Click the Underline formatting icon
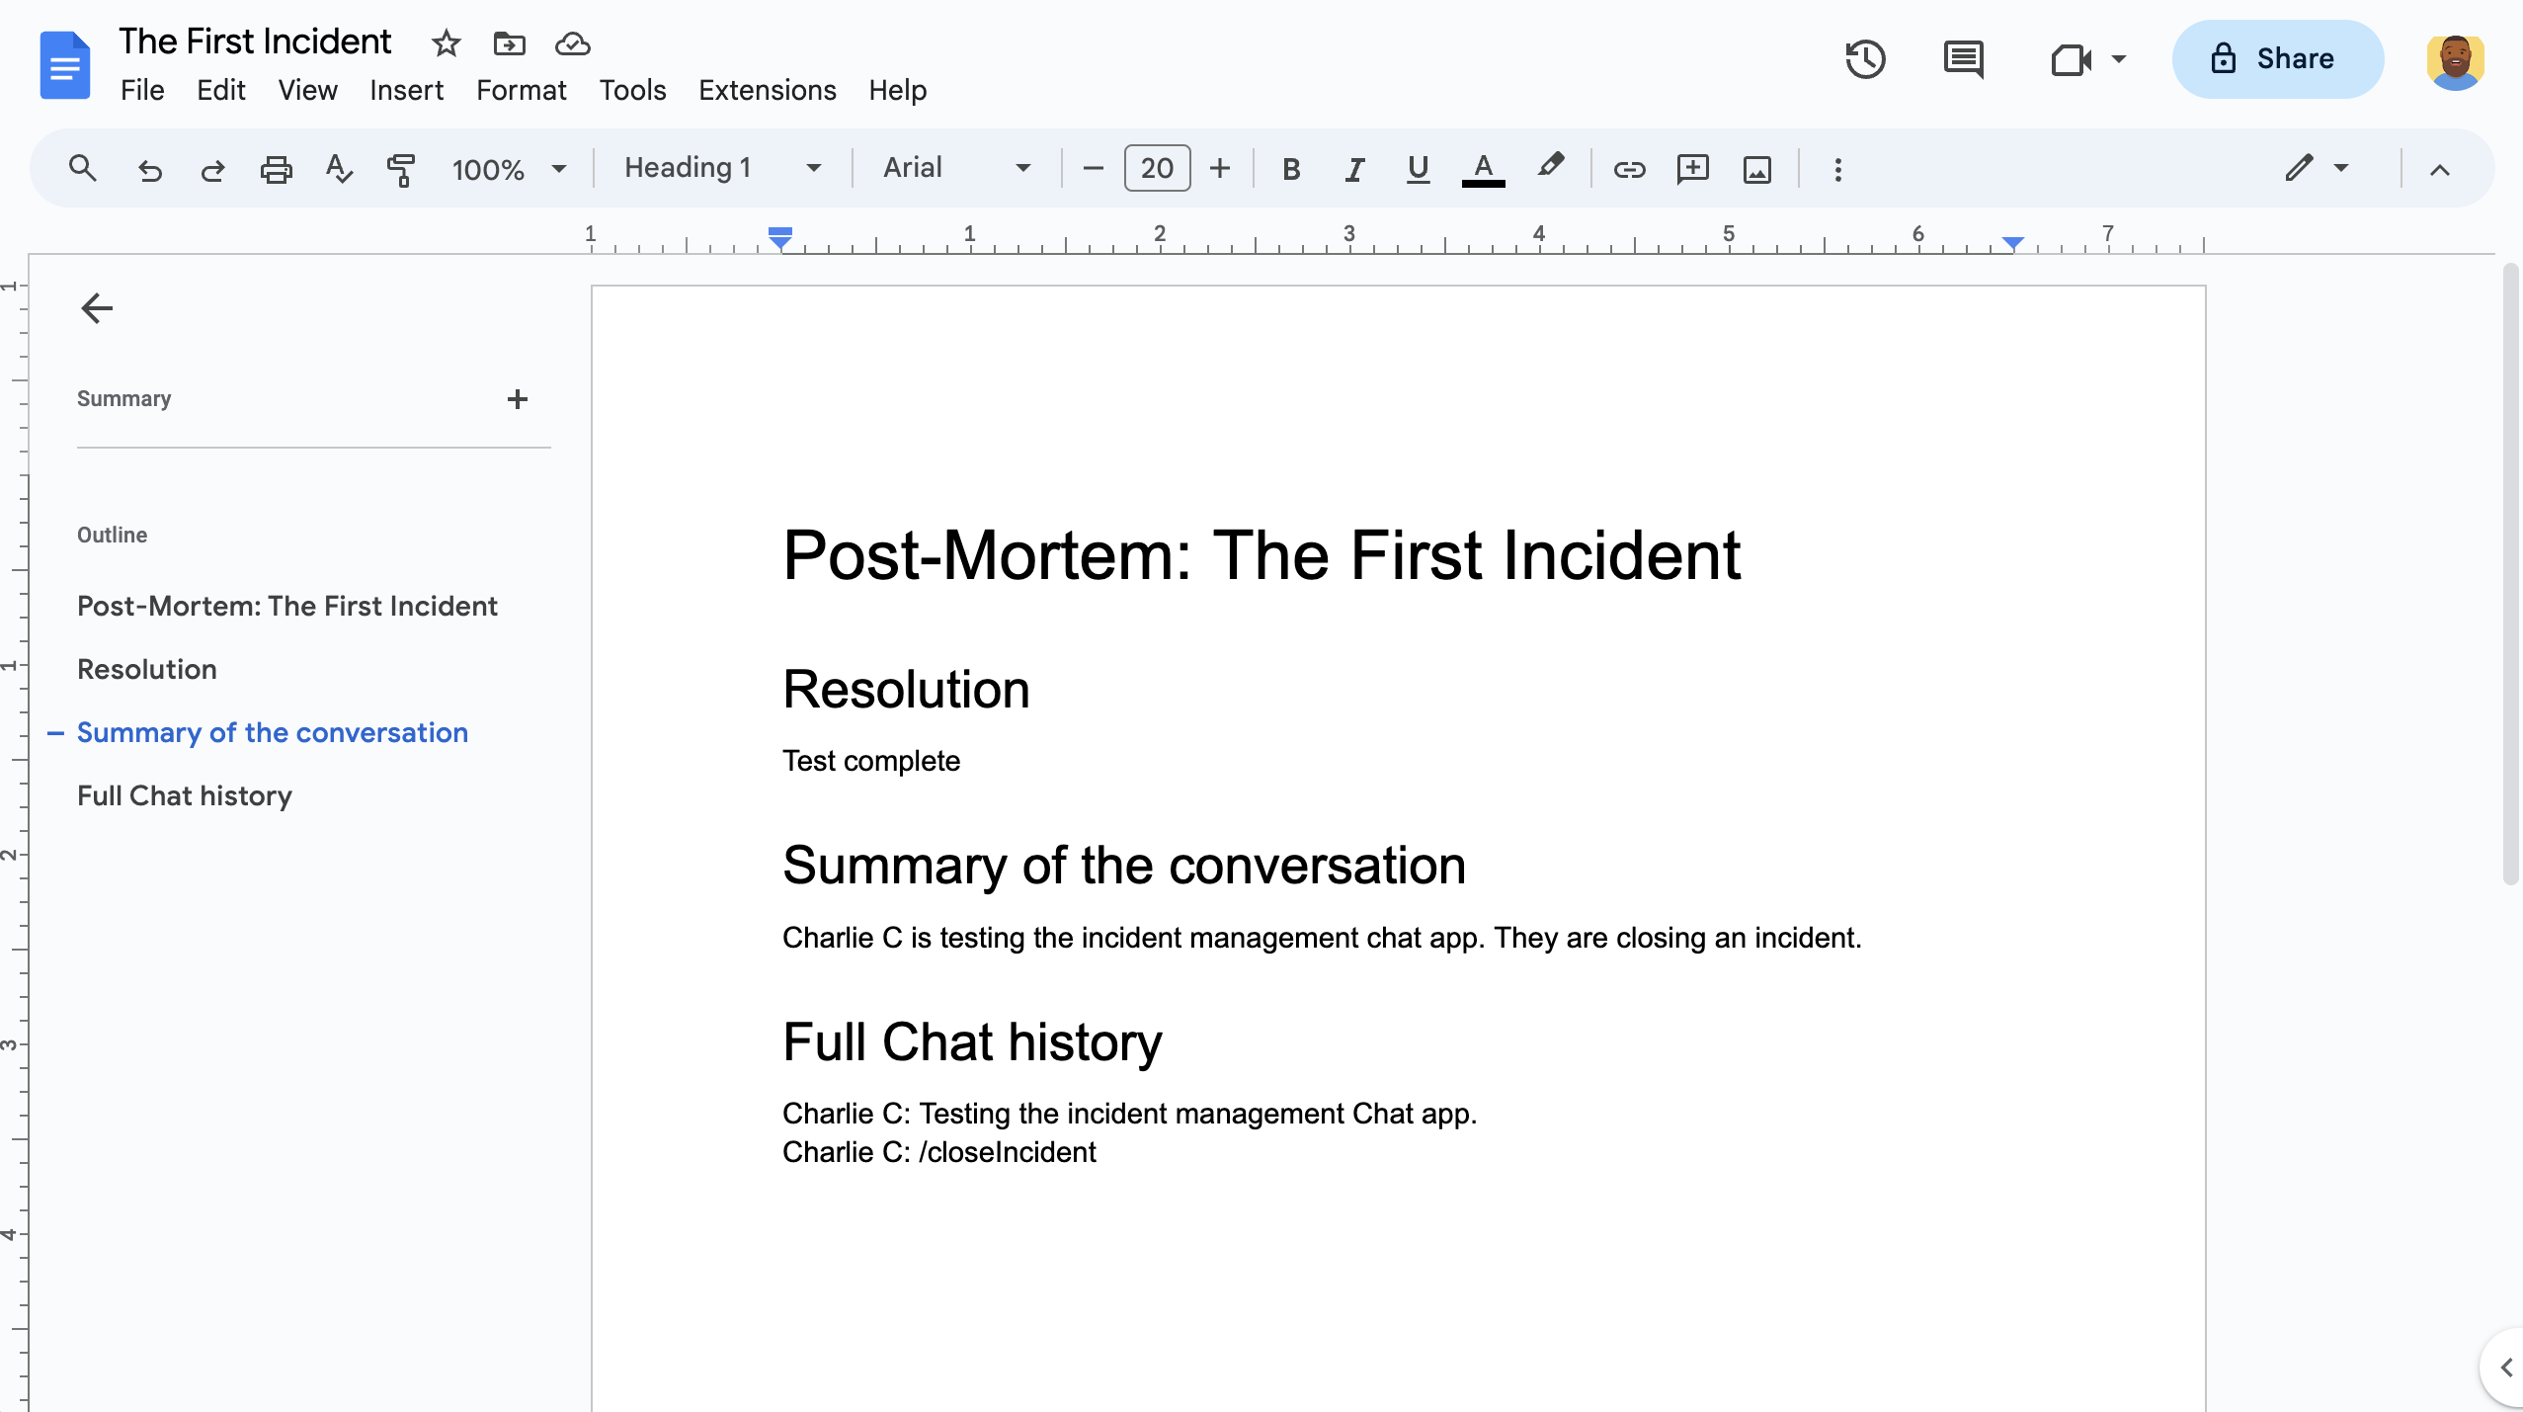 [x=1416, y=168]
